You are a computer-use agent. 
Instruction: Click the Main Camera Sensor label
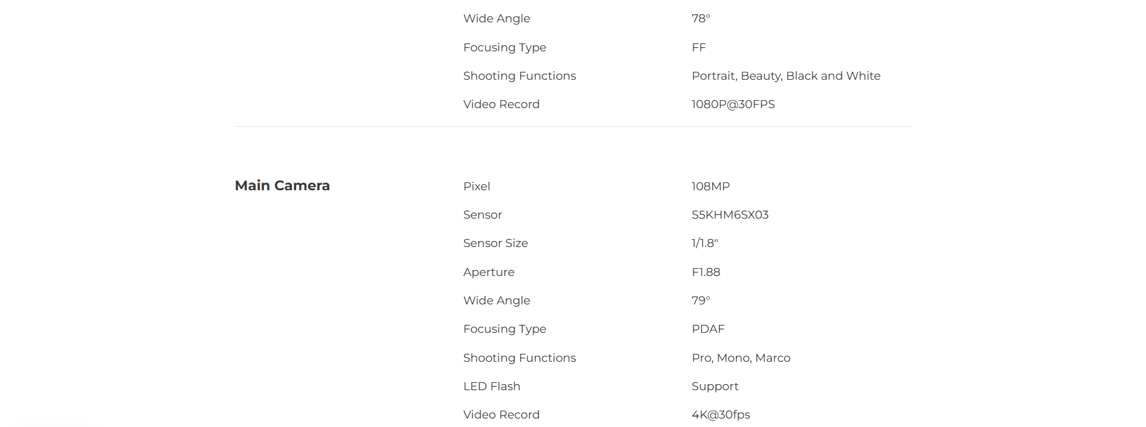click(483, 214)
